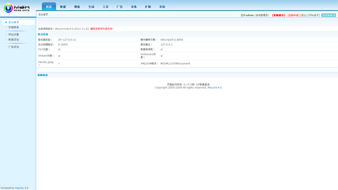Select the 工具 tab

pyautogui.click(x=106, y=7)
